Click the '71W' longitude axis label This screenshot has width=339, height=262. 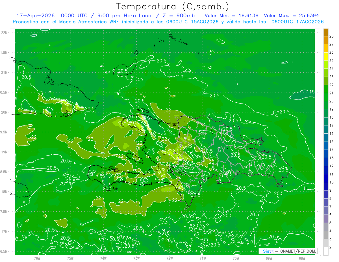click(x=203, y=258)
